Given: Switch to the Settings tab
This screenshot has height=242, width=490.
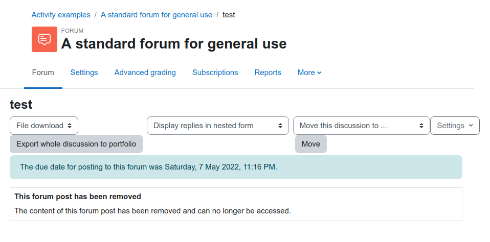Looking at the screenshot, I should tap(84, 72).
